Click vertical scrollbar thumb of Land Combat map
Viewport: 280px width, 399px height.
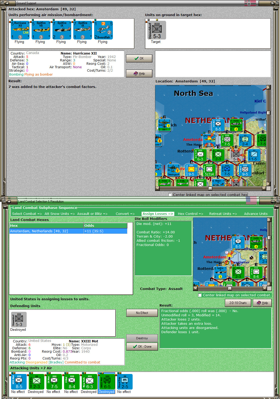pos(269,237)
